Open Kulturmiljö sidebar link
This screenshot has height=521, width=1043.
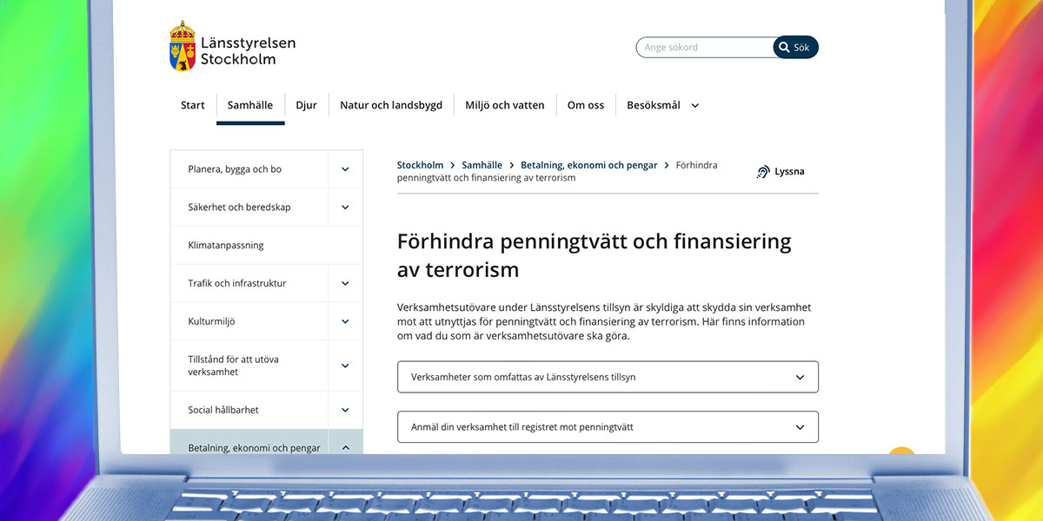click(211, 321)
